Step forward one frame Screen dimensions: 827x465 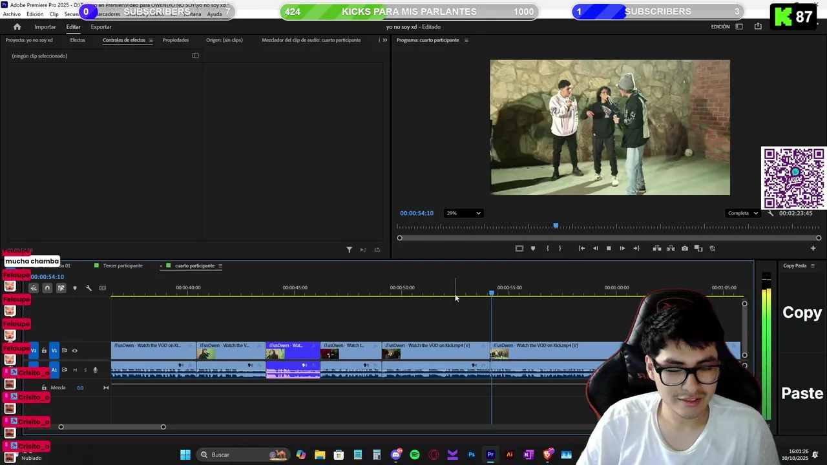[622, 249]
